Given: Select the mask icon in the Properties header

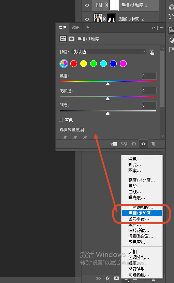Looking at the screenshot, I should coord(72,39).
